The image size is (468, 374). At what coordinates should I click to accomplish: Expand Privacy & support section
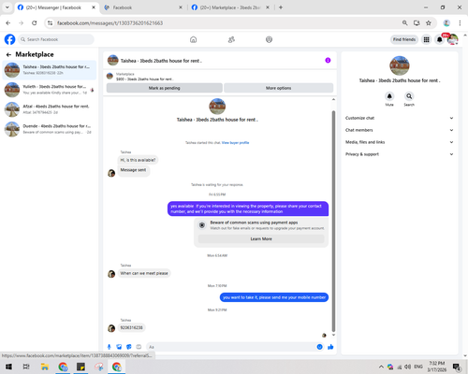(399, 154)
